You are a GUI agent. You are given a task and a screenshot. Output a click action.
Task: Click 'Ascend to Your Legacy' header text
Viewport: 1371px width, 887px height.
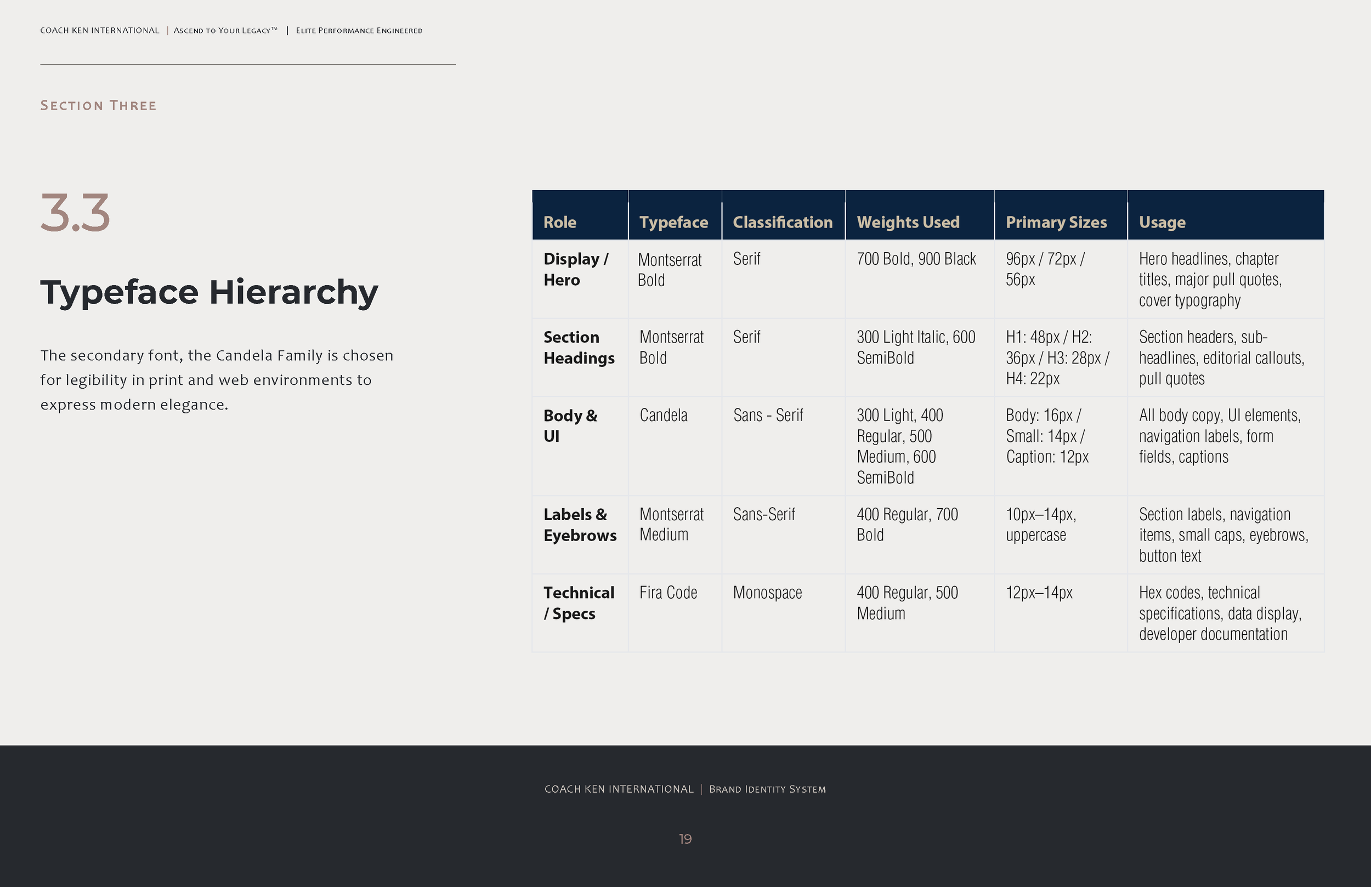pyautogui.click(x=225, y=31)
